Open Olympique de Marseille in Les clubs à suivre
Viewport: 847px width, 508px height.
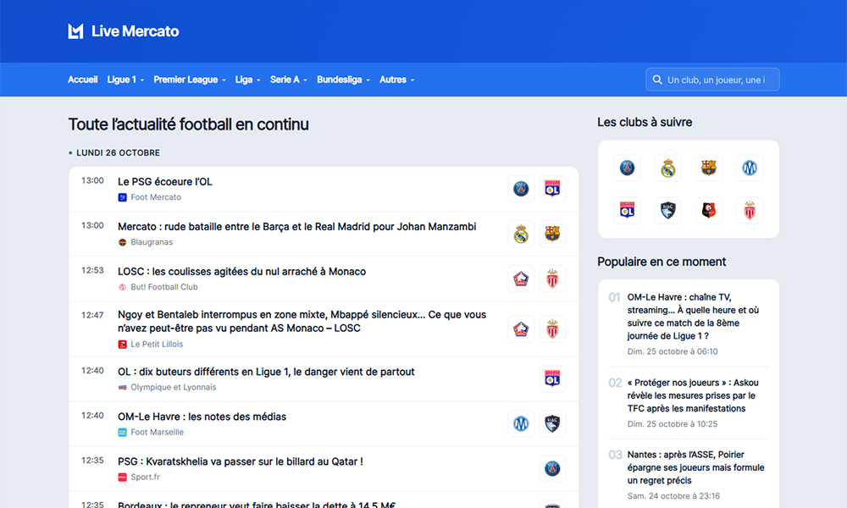[x=750, y=168]
